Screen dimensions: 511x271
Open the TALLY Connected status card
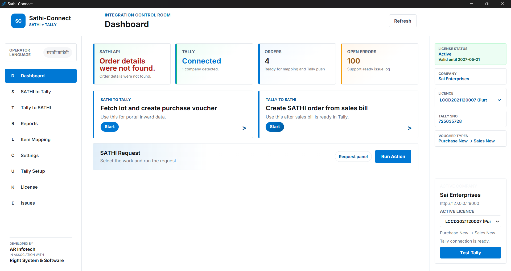(x=214, y=64)
